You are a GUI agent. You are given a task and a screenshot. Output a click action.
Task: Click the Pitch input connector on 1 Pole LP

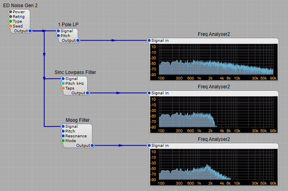pos(59,35)
